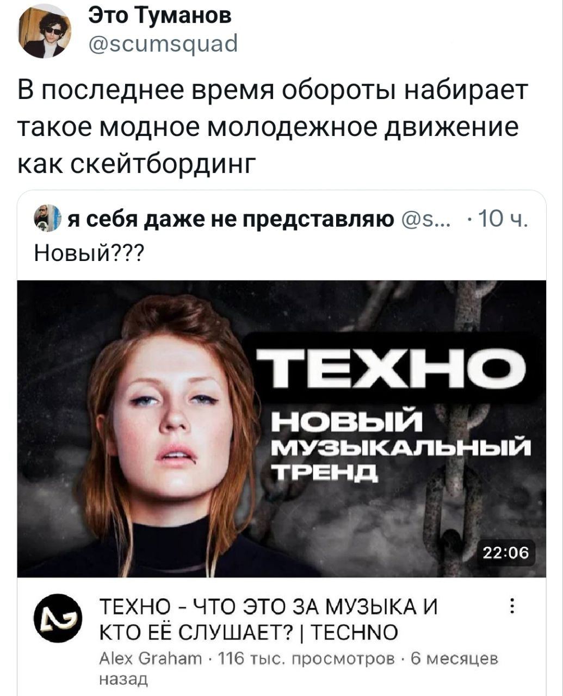Play the ТЕХНО video thumbnail

(x=281, y=428)
